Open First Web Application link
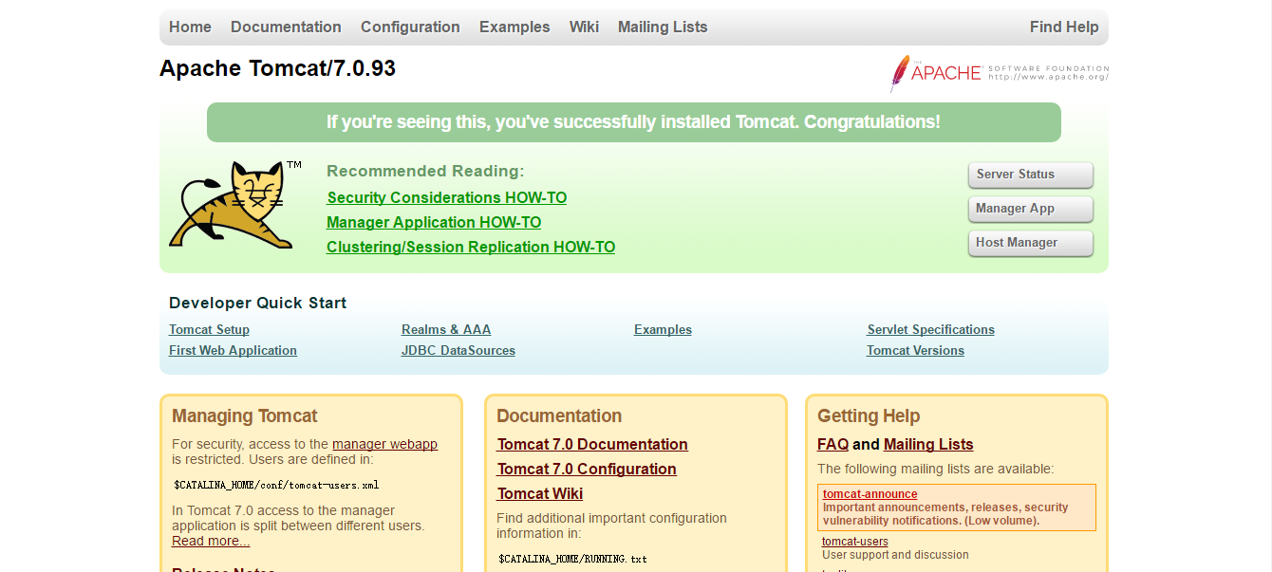This screenshot has height=572, width=1272. pyautogui.click(x=233, y=351)
